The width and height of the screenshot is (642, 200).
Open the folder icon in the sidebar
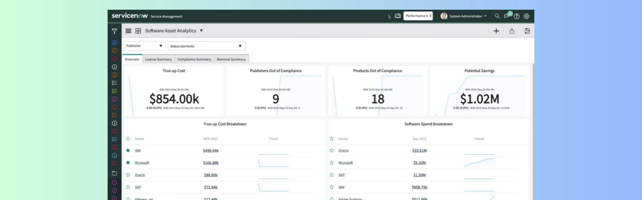pos(114,173)
